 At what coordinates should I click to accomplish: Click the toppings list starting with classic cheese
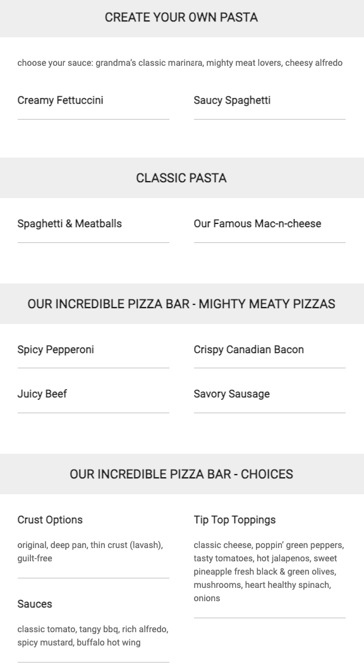[269, 571]
